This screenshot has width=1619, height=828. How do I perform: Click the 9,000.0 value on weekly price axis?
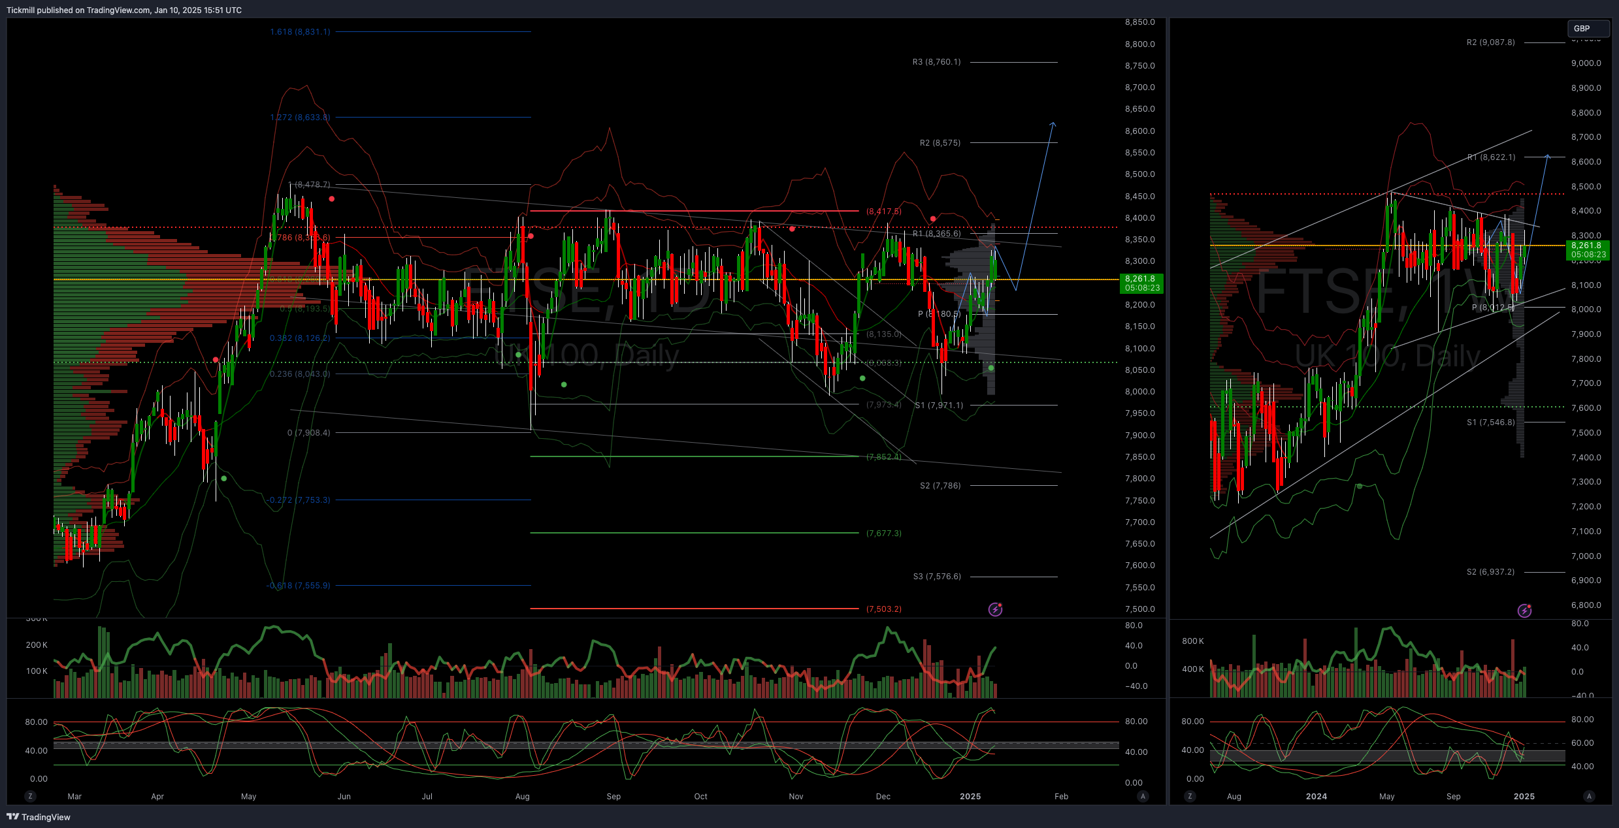point(1586,63)
